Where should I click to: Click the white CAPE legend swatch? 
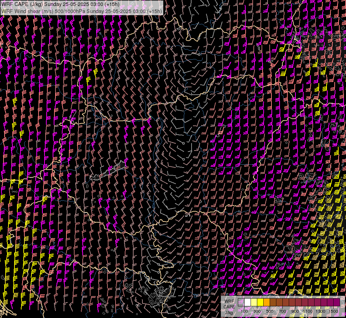pyautogui.click(x=248, y=302)
